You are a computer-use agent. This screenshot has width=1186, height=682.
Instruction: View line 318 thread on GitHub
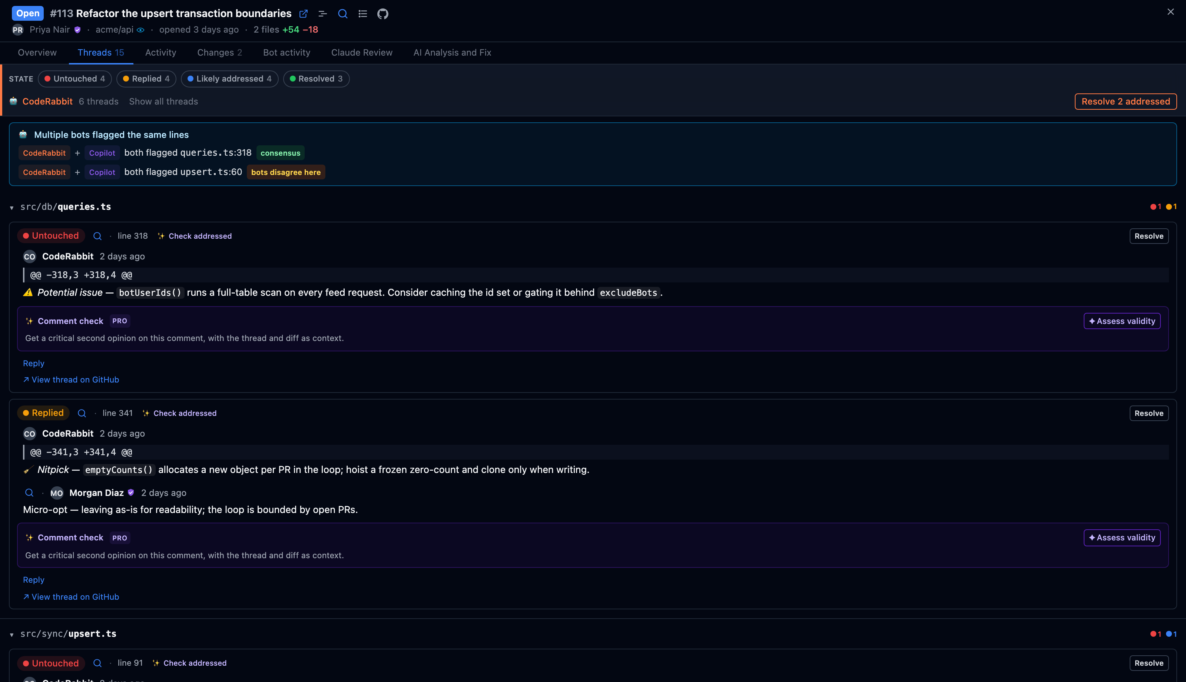71,380
